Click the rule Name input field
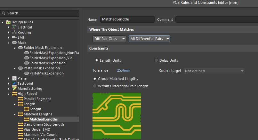Image resolution: width=258 pixels, height=140 pixels. pos(127,19)
